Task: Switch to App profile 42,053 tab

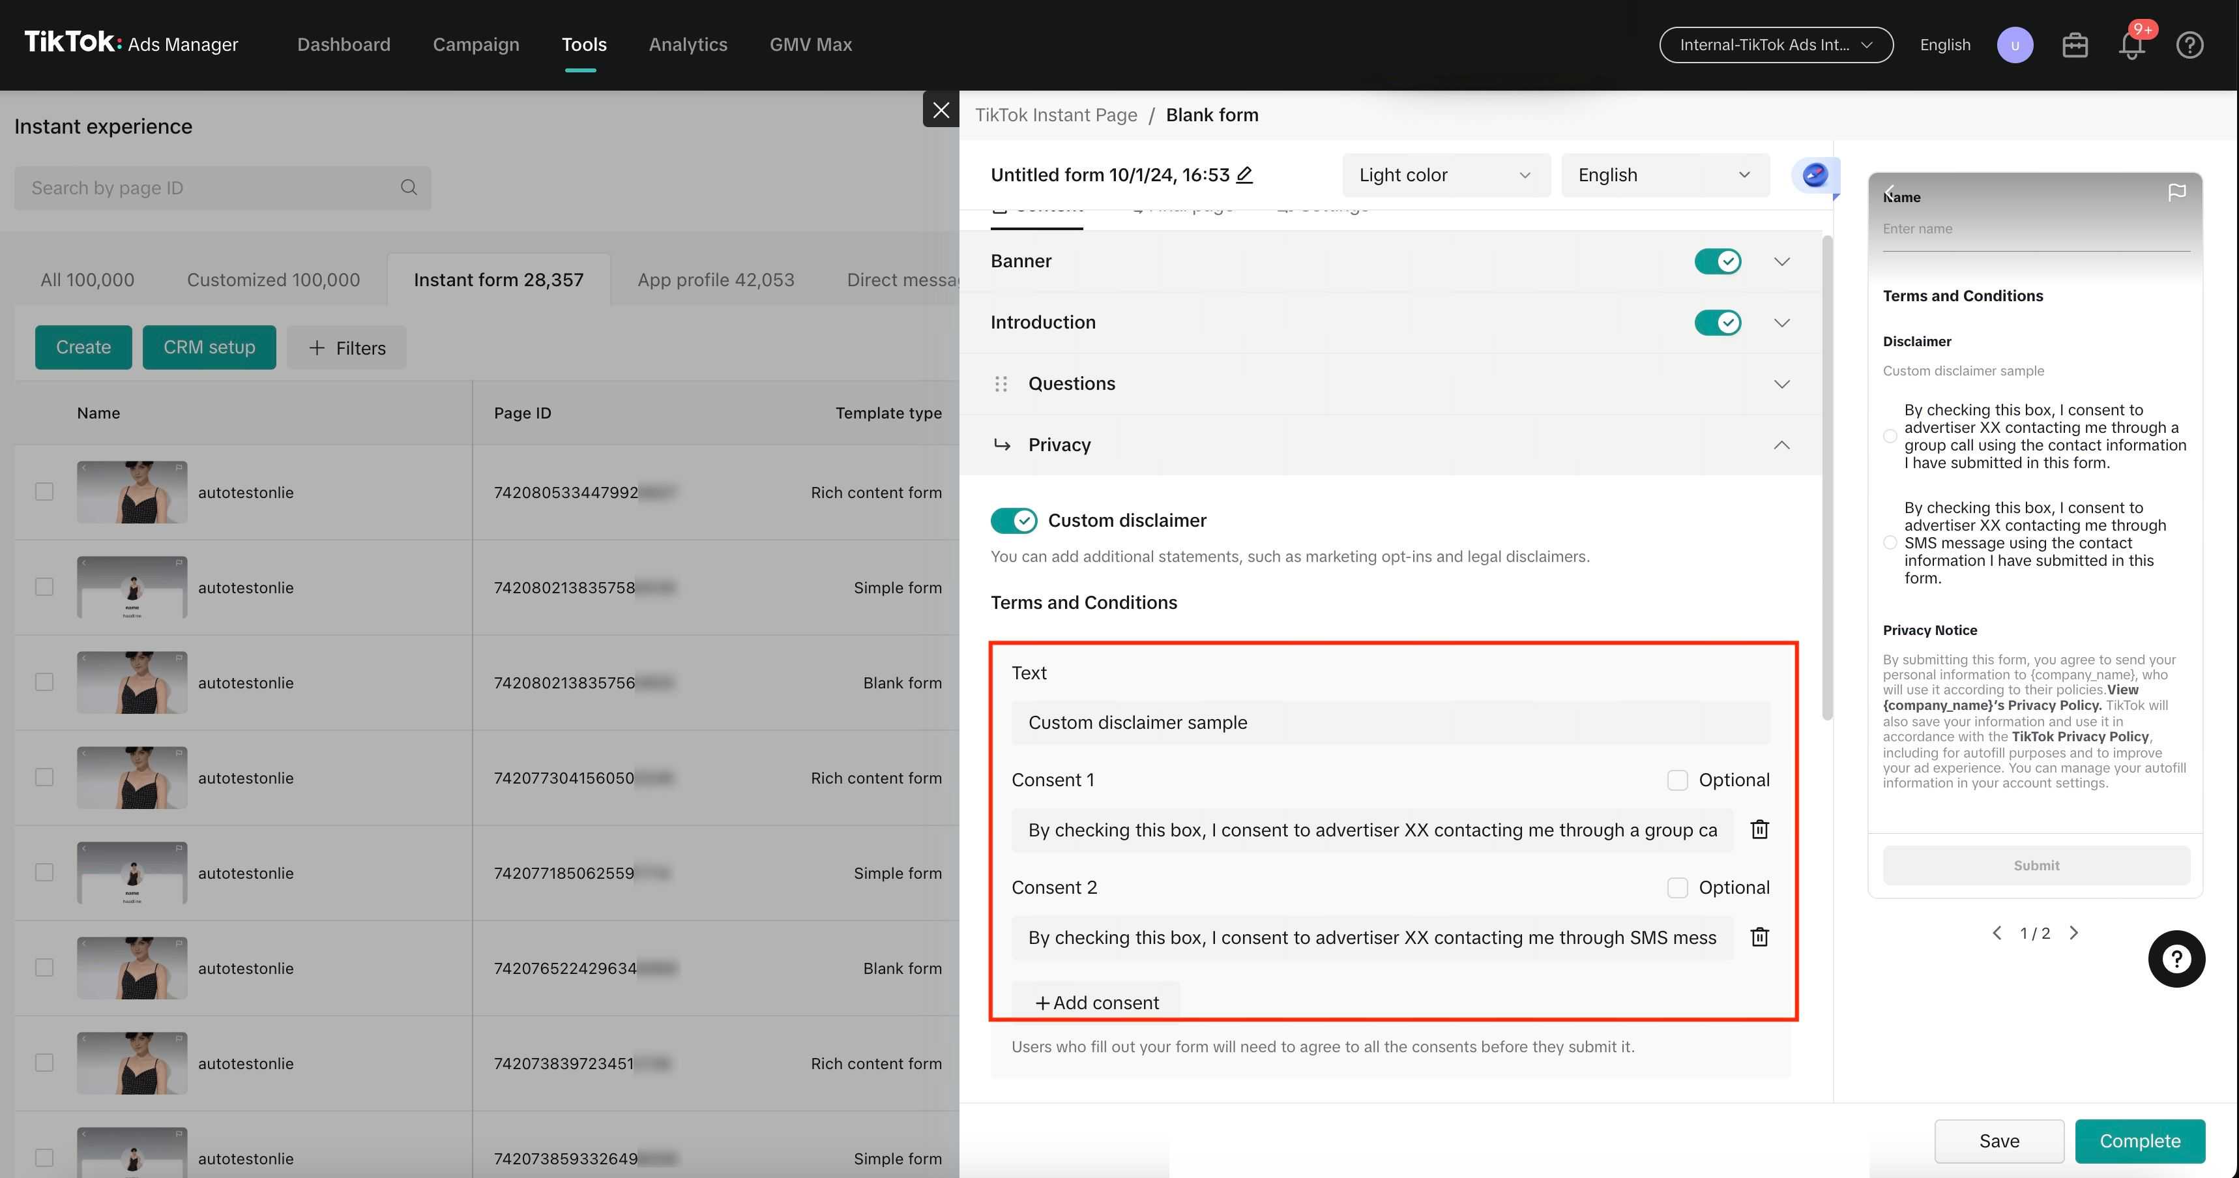Action: click(x=715, y=280)
